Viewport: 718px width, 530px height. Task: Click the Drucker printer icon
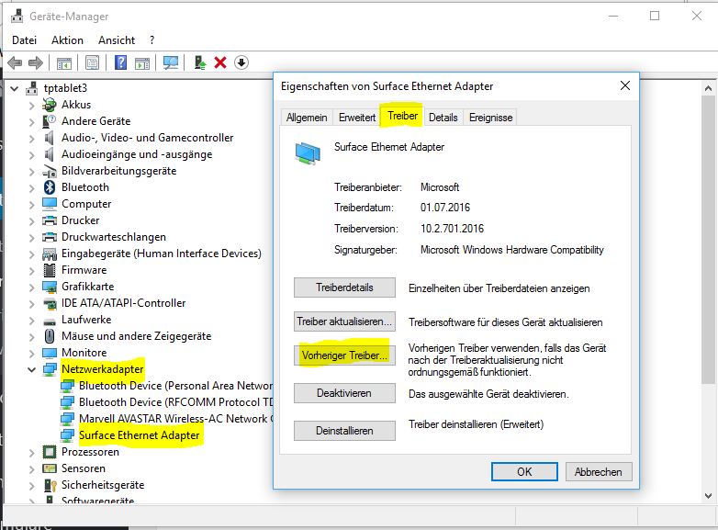pos(49,220)
